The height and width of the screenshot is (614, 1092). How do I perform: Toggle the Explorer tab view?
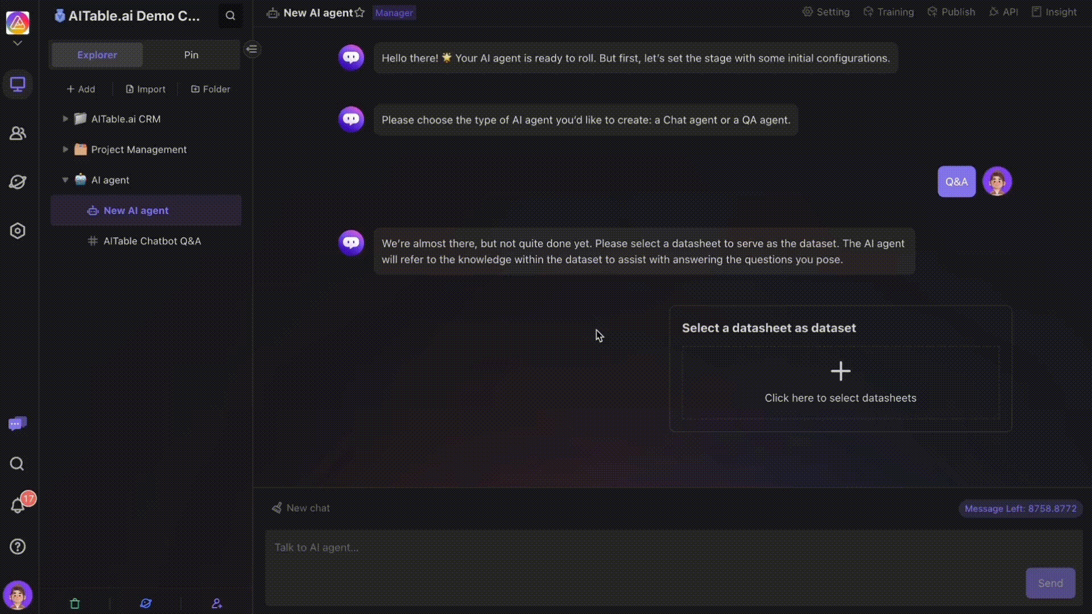(x=97, y=54)
